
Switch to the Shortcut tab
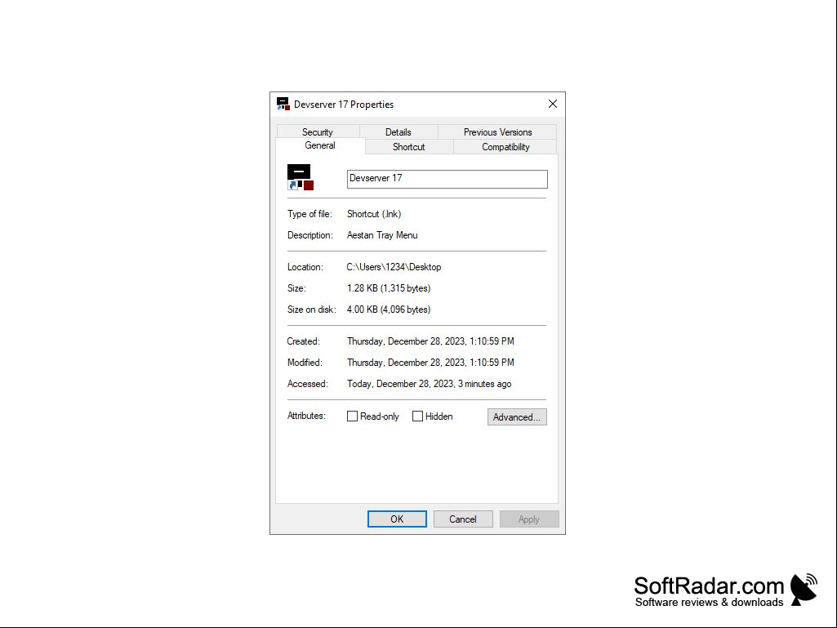coord(409,147)
